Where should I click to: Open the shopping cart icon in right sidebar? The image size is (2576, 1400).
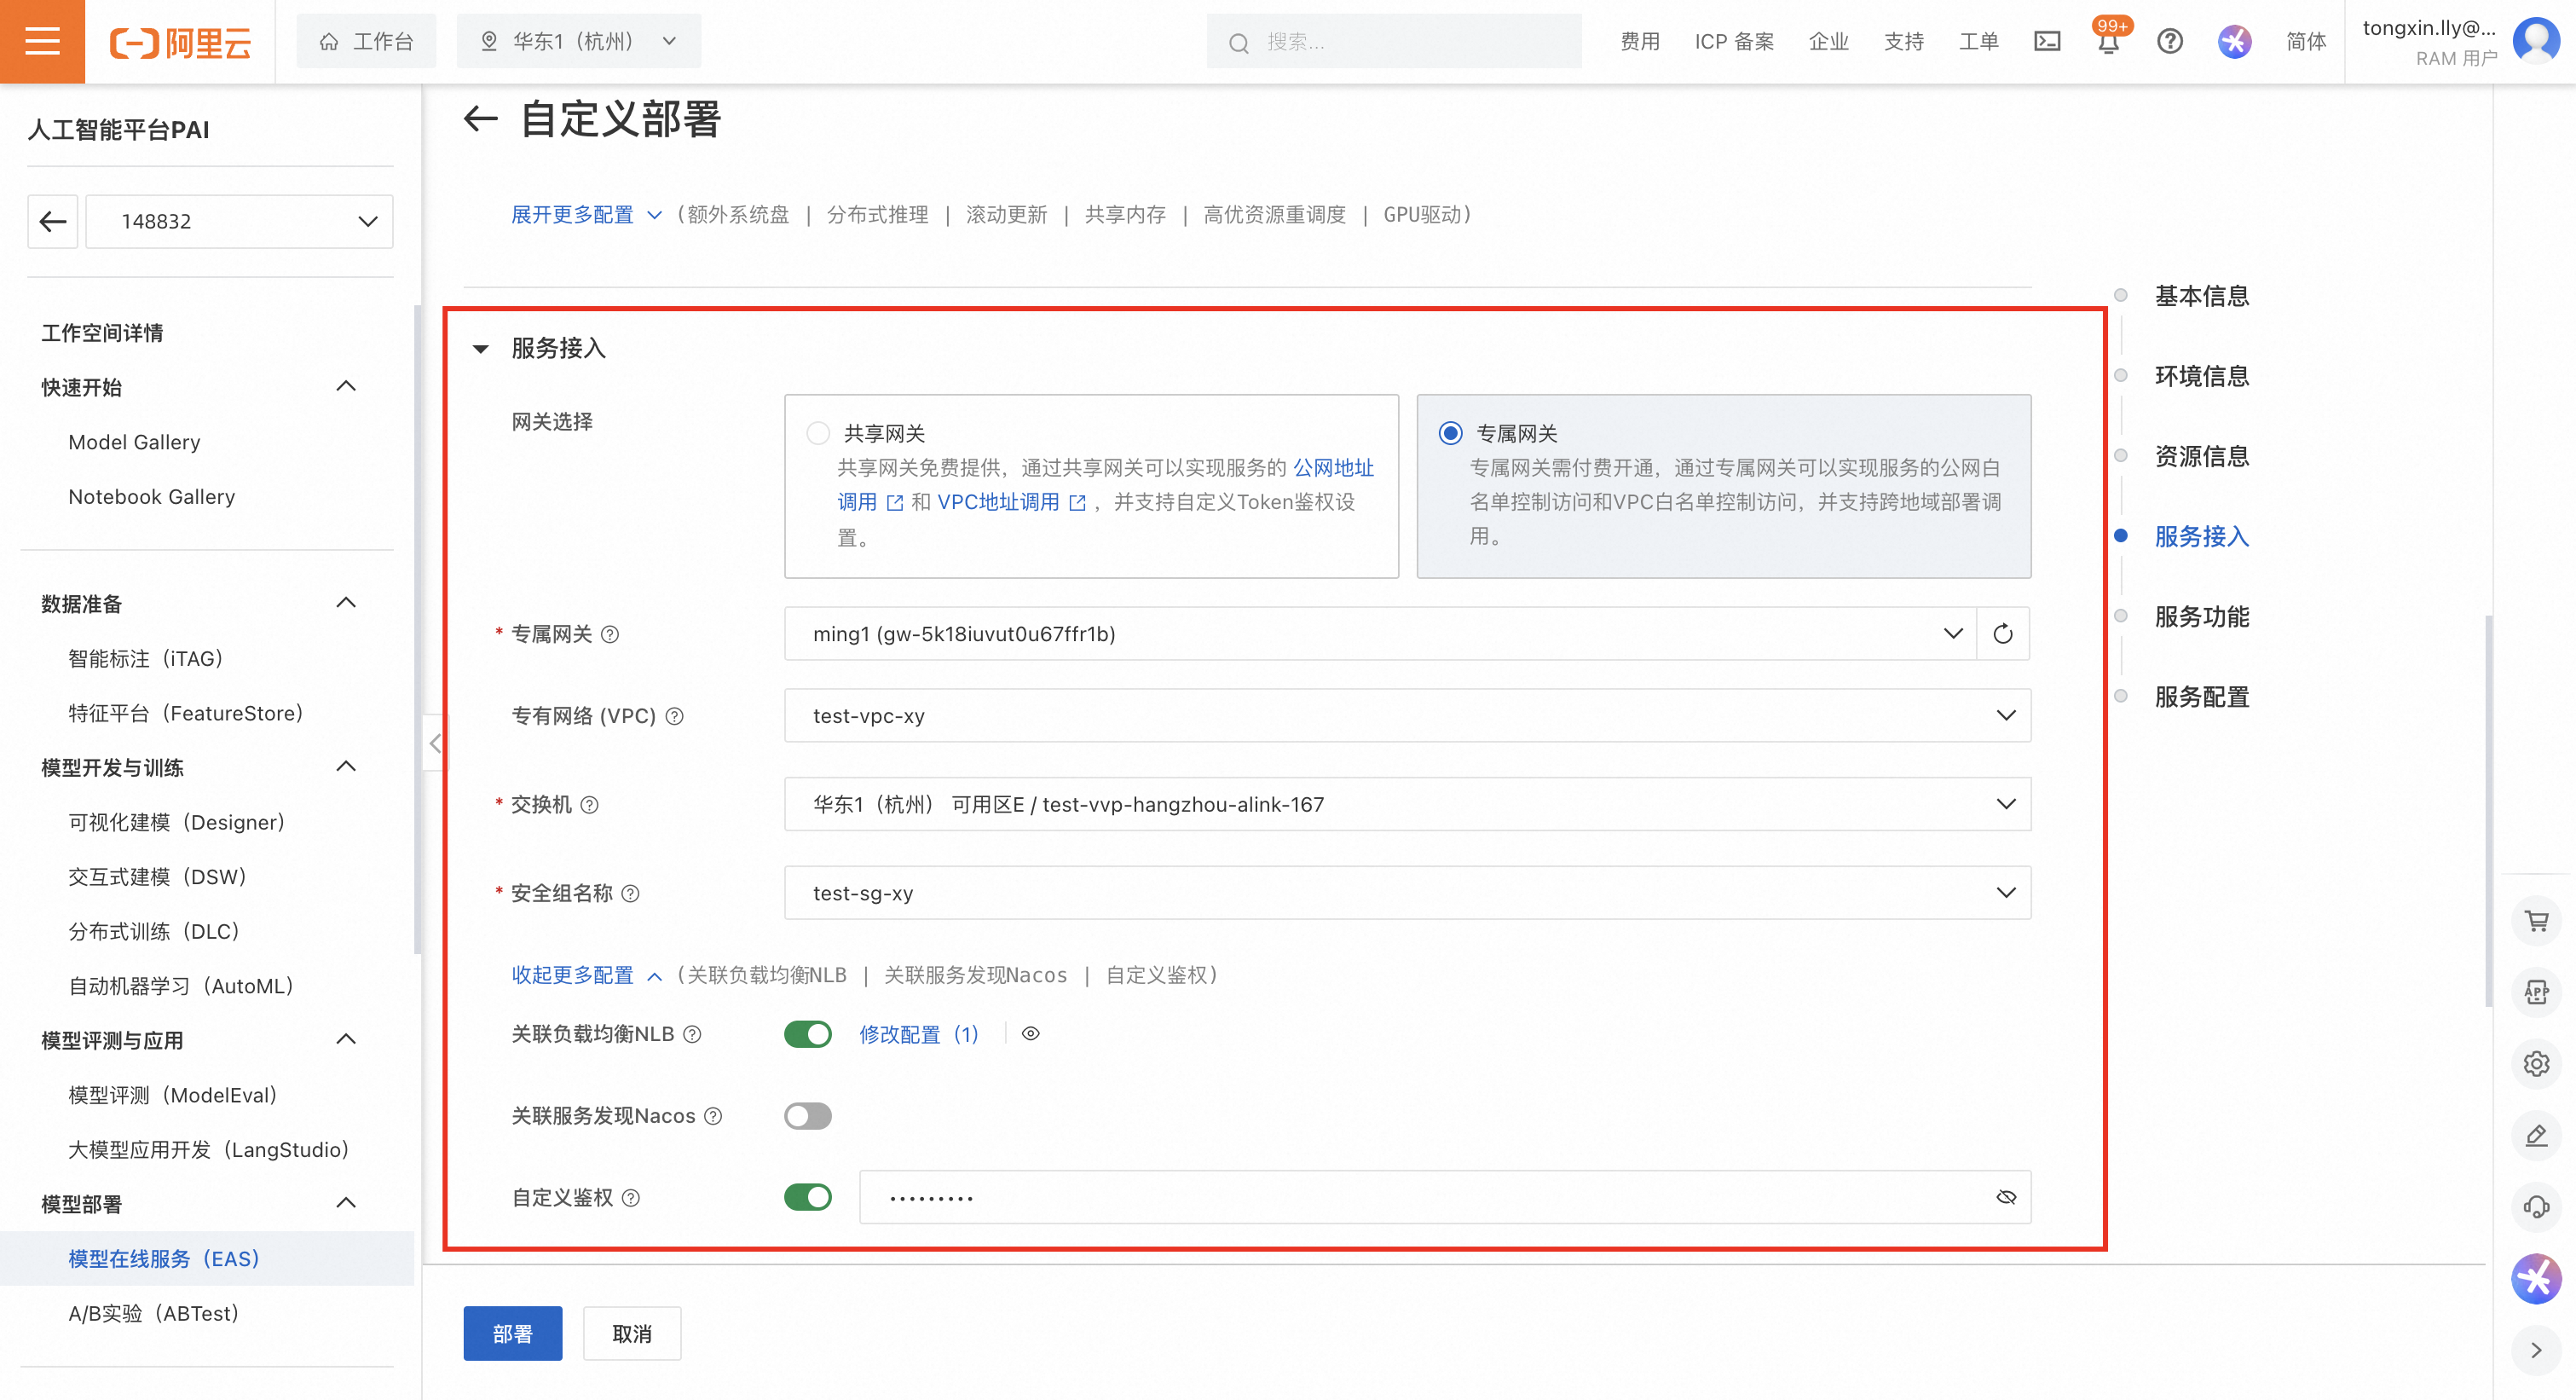coord(2536,920)
